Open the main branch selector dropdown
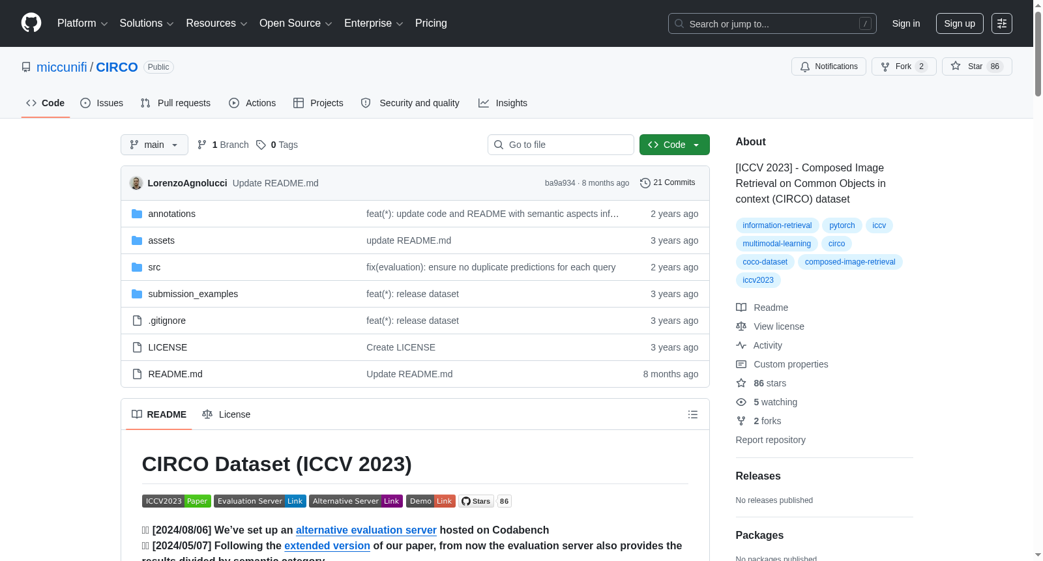Image resolution: width=1043 pixels, height=561 pixels. pos(154,145)
